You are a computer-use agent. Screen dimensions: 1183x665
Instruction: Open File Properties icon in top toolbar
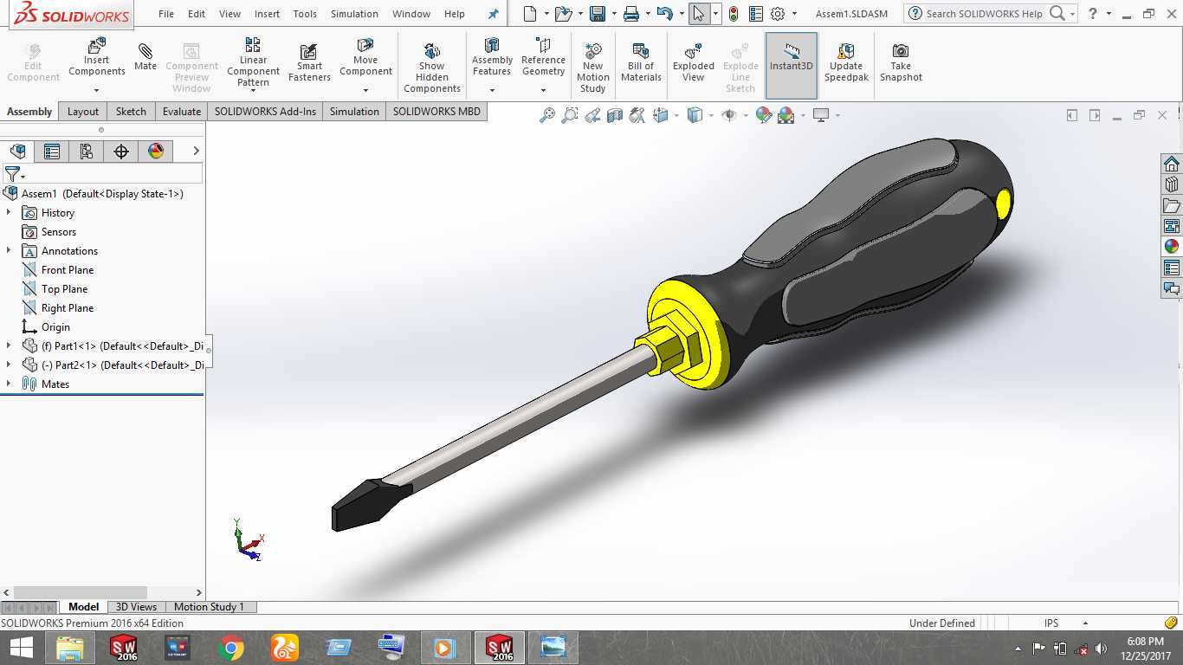coord(756,14)
